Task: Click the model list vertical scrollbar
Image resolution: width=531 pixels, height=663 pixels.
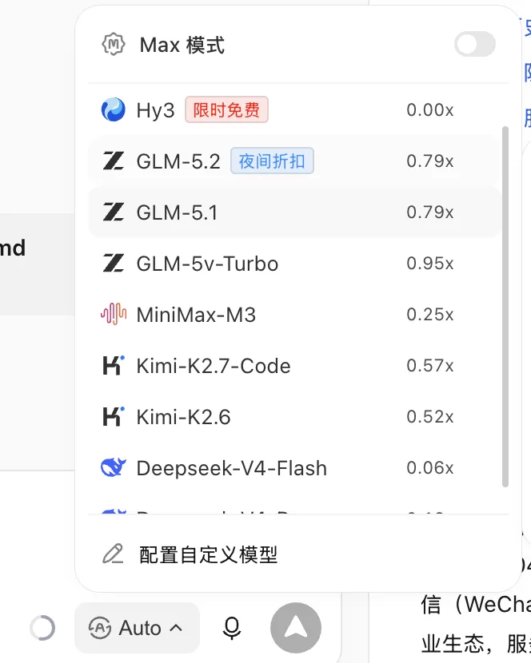Action: pyautogui.click(x=505, y=307)
